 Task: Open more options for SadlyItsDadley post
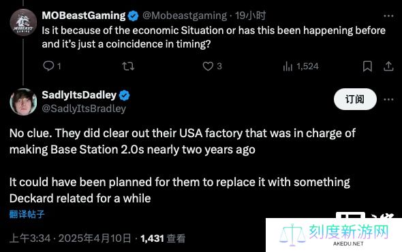click(388, 99)
